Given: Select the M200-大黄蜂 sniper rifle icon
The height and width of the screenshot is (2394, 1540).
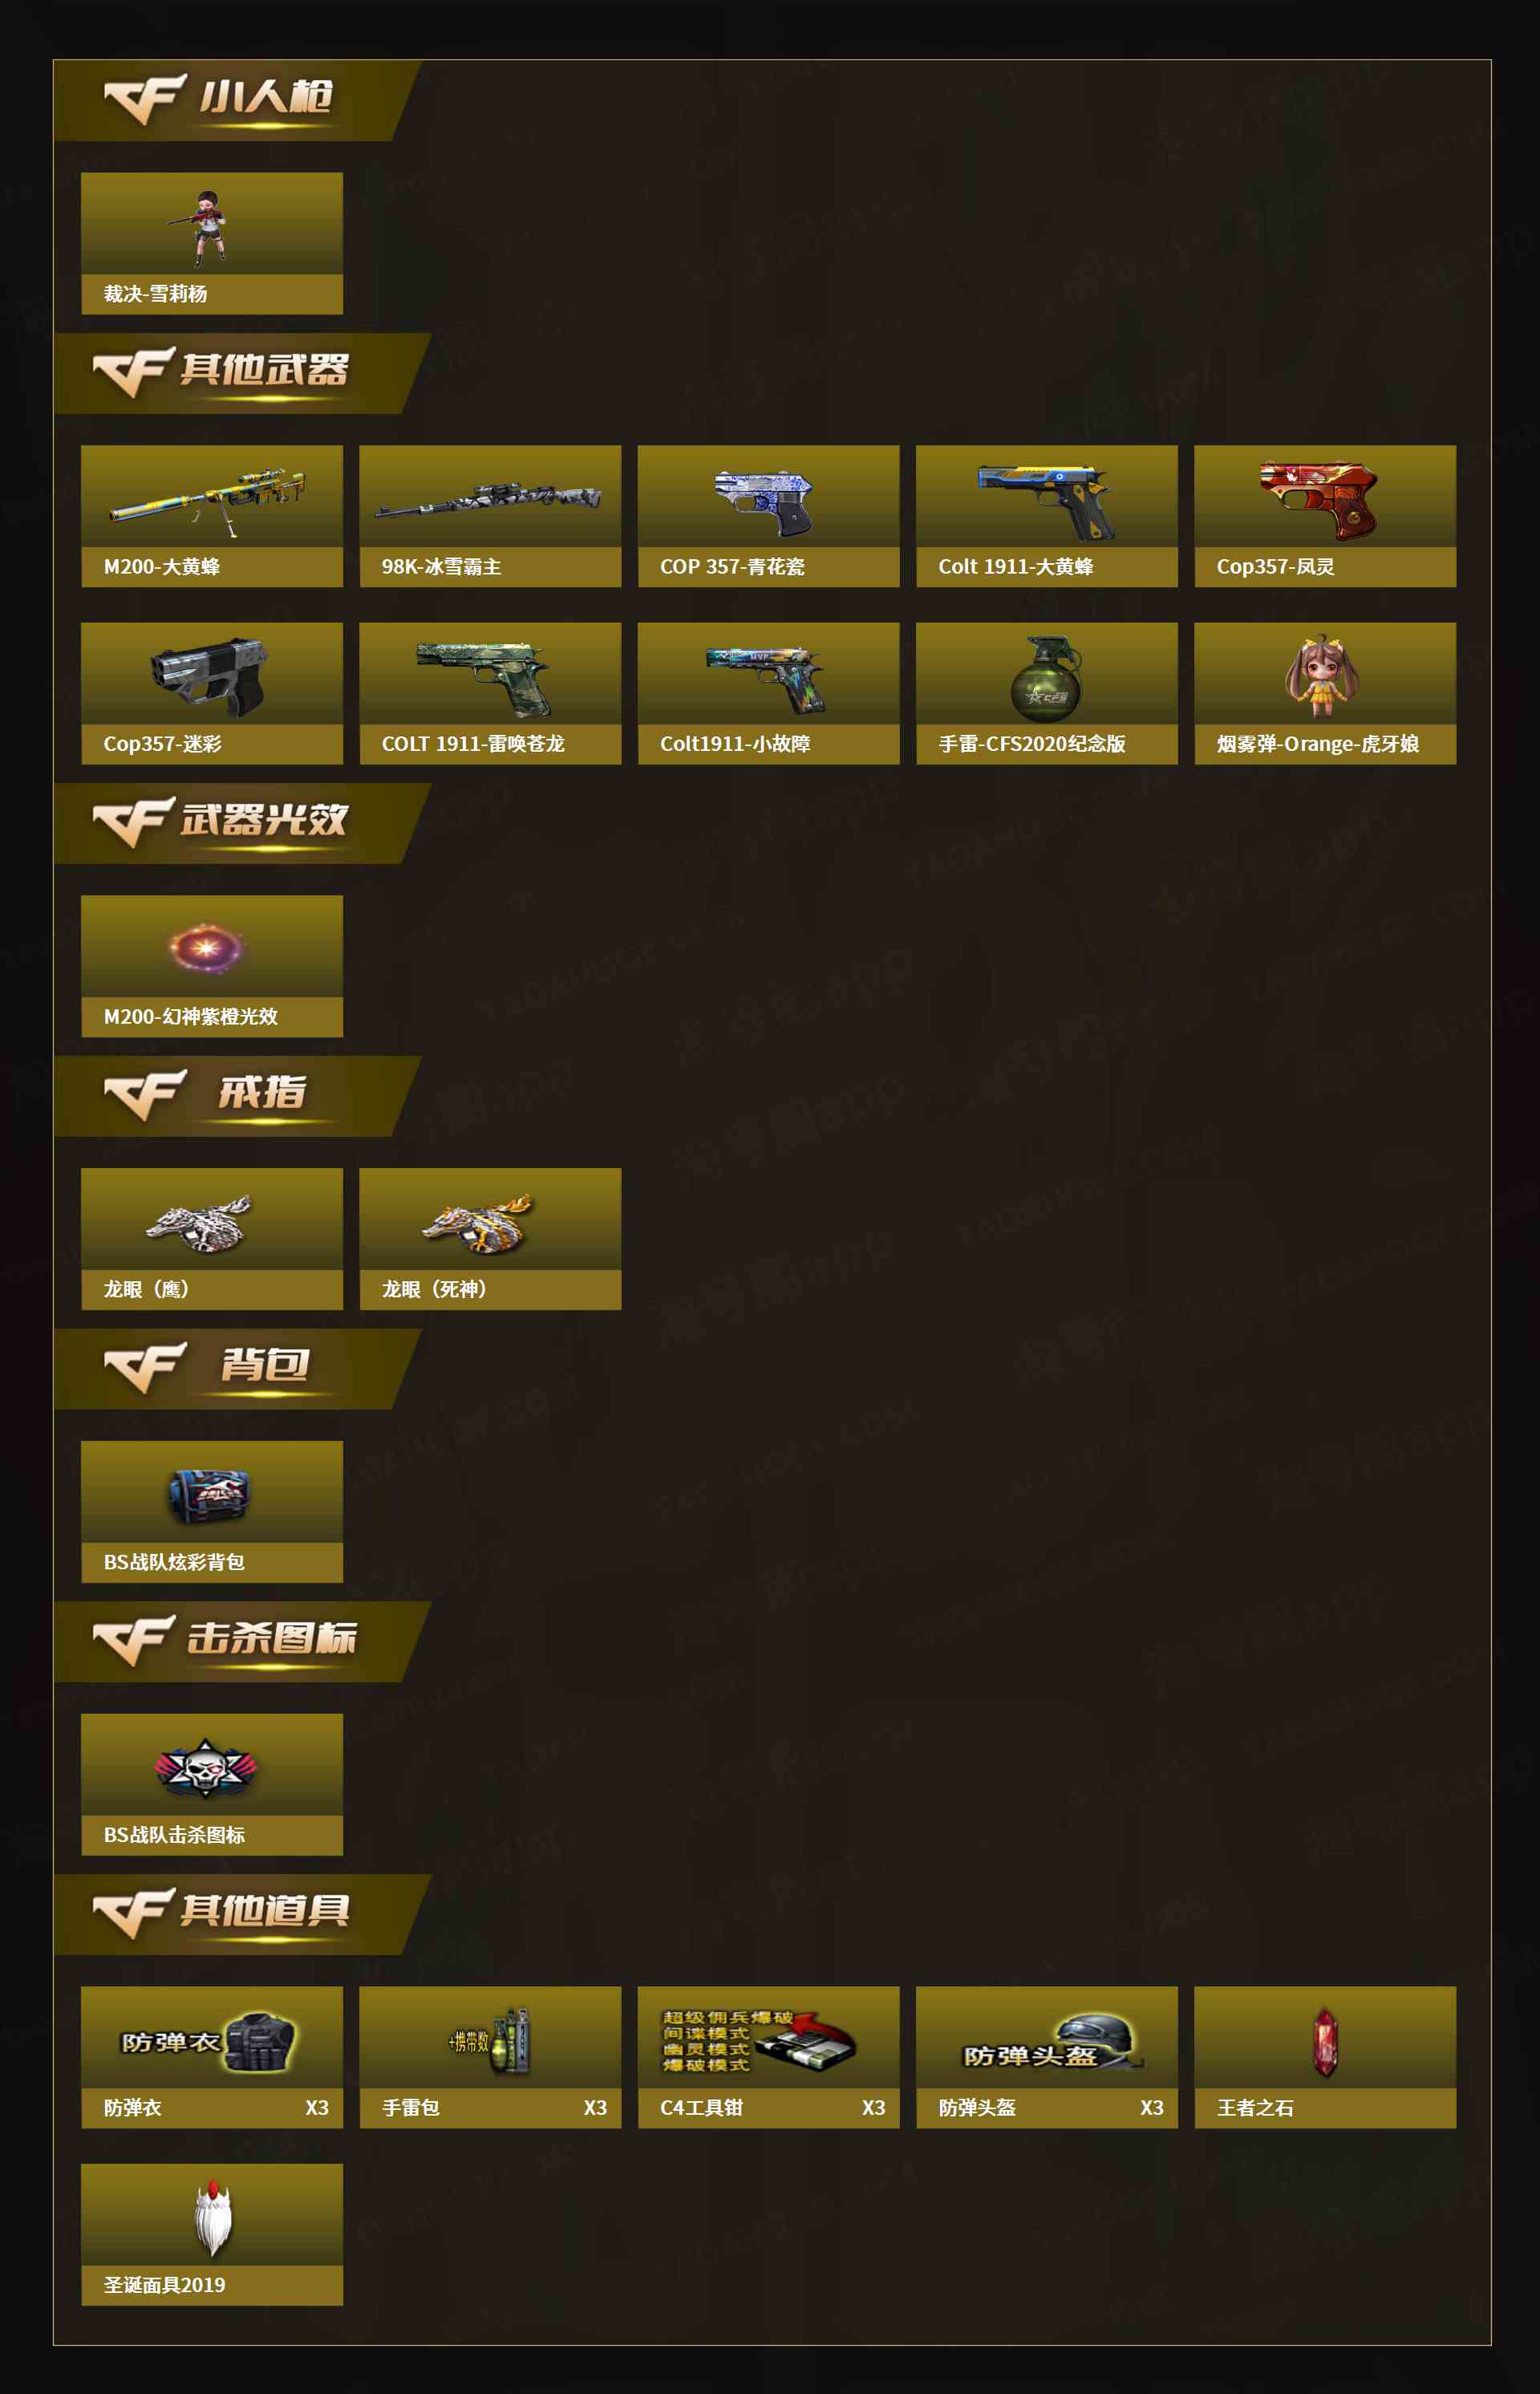Looking at the screenshot, I should (208, 497).
